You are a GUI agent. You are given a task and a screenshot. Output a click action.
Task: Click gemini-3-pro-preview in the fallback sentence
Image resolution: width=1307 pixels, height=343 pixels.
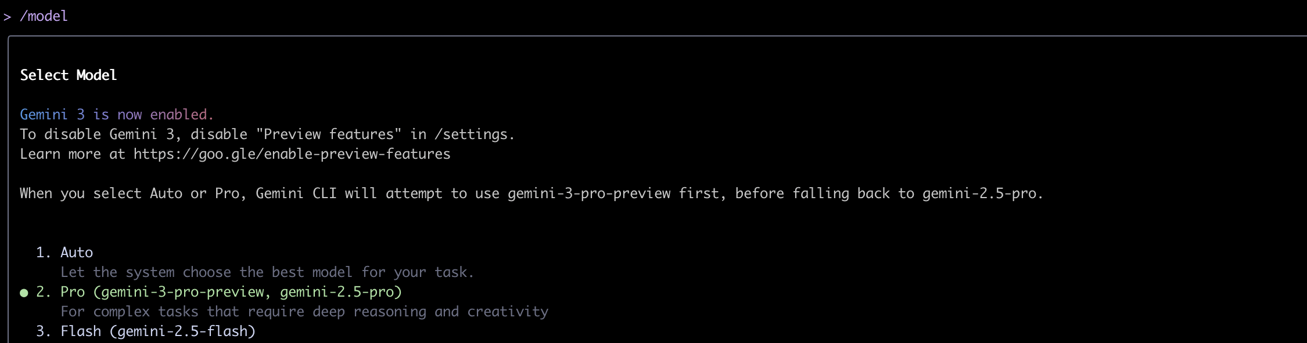[589, 194]
